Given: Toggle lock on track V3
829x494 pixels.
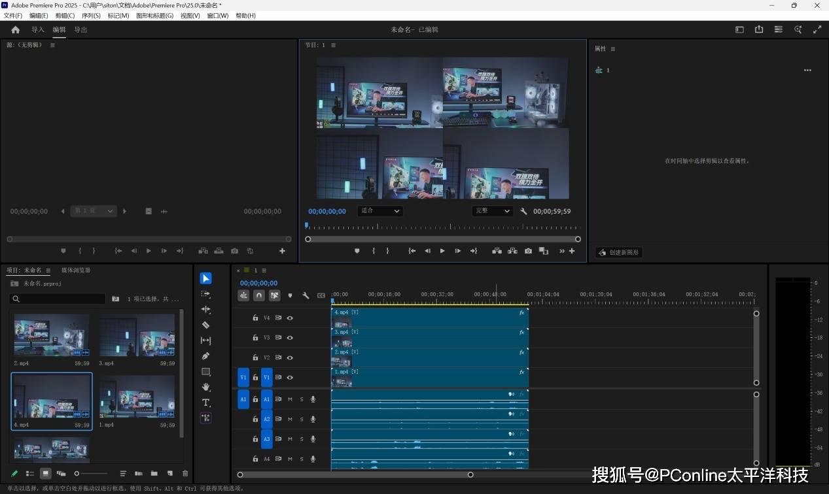Looking at the screenshot, I should point(255,338).
